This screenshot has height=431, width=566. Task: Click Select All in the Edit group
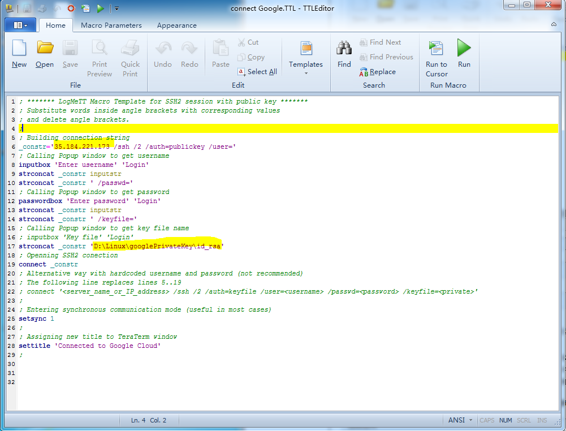click(257, 72)
